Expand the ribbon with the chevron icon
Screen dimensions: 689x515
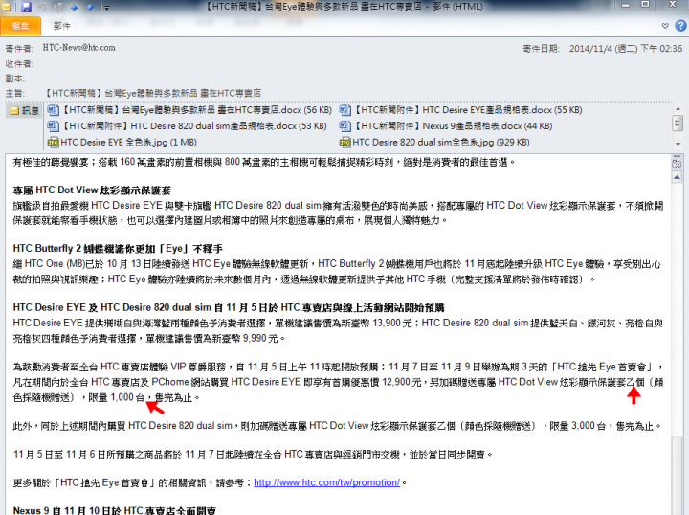665,26
